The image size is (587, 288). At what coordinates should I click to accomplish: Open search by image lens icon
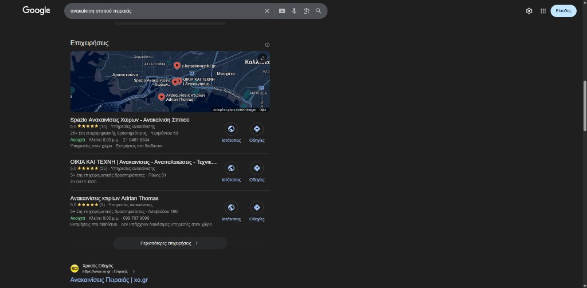(306, 11)
